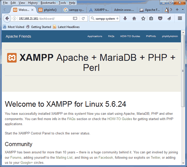Click HOW-TO Guides link in welcome paragraph

point(120,119)
